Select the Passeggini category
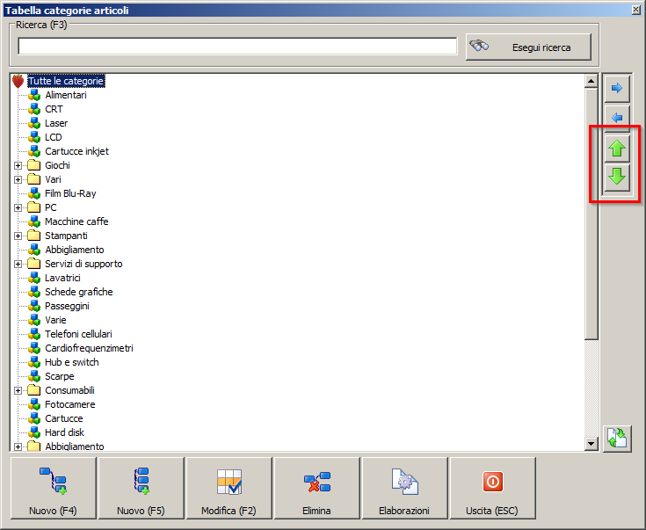This screenshot has width=646, height=530. [x=67, y=306]
